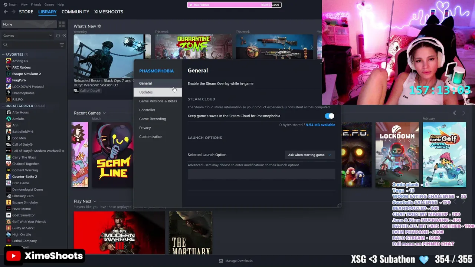The image size is (475, 267).
Task: Select Customization properties section
Action: 158,137
